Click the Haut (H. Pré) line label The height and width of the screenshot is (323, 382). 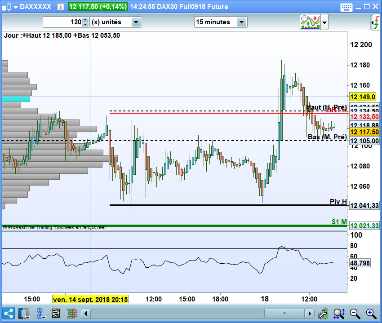point(326,107)
